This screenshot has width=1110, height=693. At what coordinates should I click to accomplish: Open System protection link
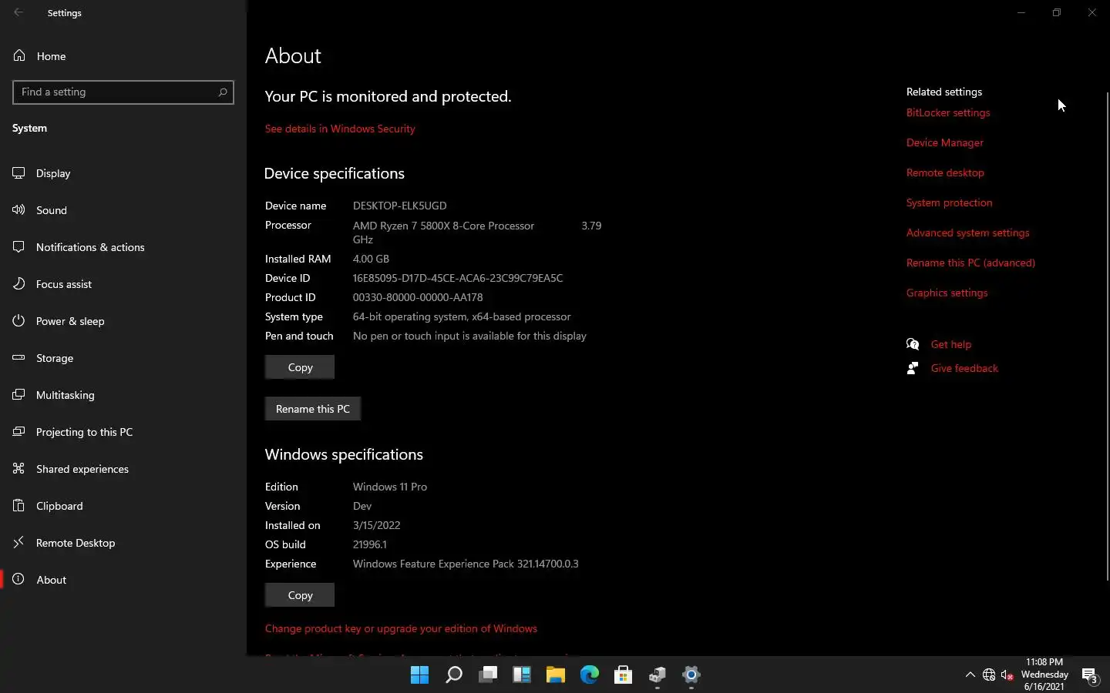pos(949,203)
